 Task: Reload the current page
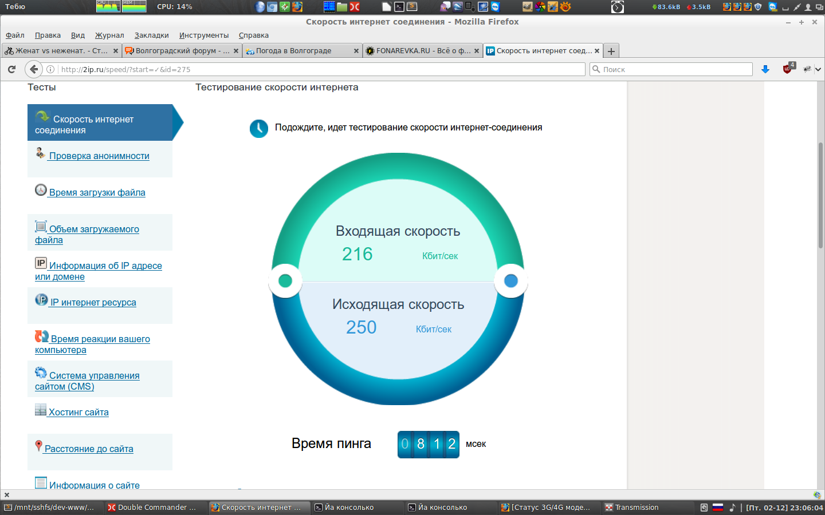pyautogui.click(x=11, y=69)
